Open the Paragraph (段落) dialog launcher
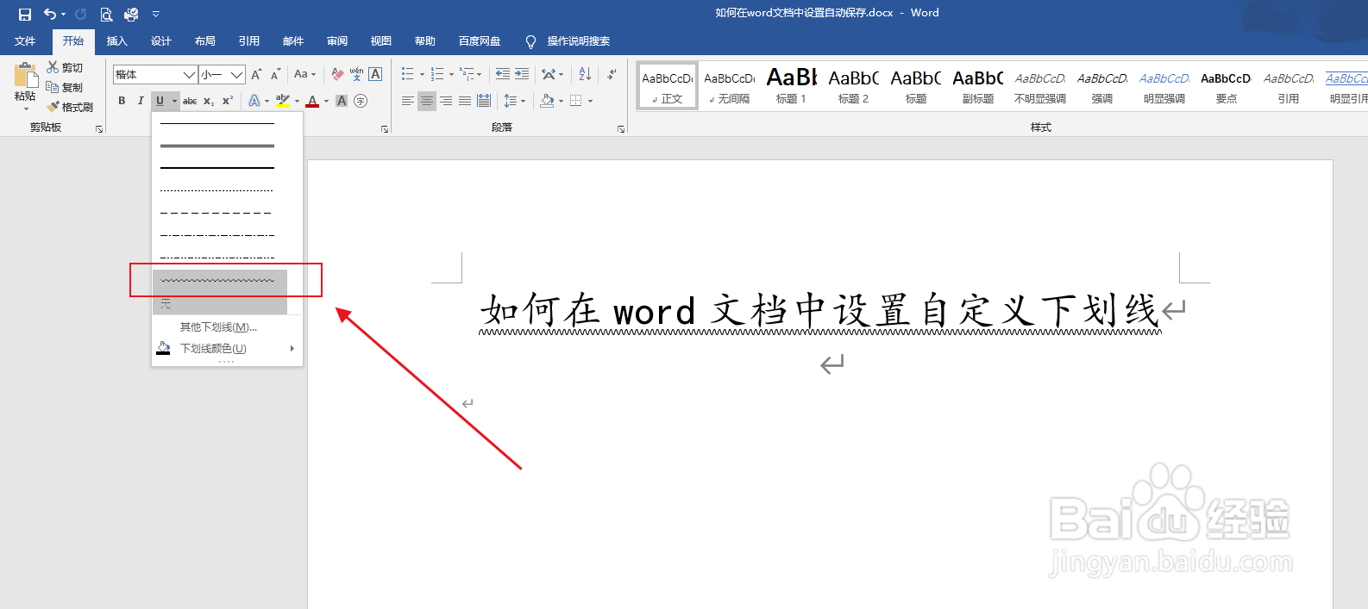1368x609 pixels. click(621, 129)
